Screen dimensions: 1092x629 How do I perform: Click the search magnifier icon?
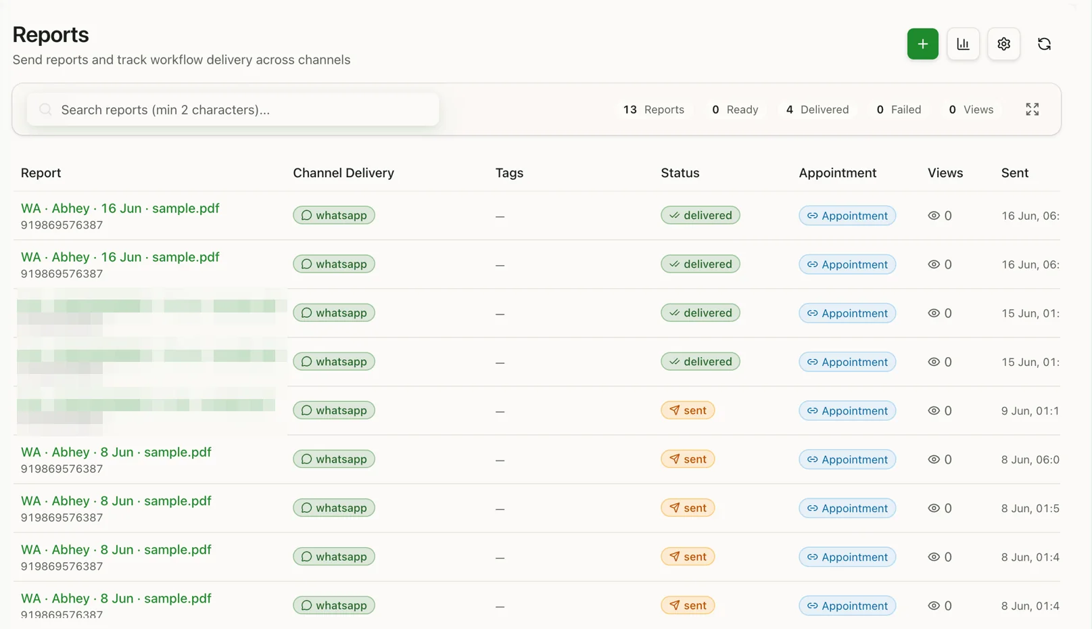click(45, 110)
